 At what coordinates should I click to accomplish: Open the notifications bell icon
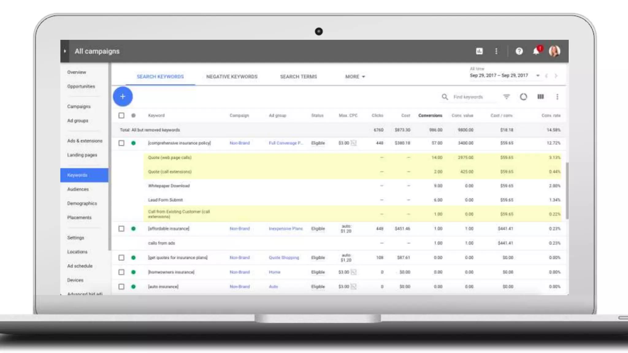(536, 51)
